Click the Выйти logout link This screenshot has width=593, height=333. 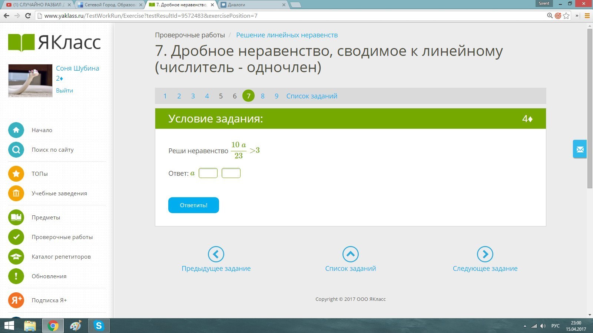click(x=64, y=91)
